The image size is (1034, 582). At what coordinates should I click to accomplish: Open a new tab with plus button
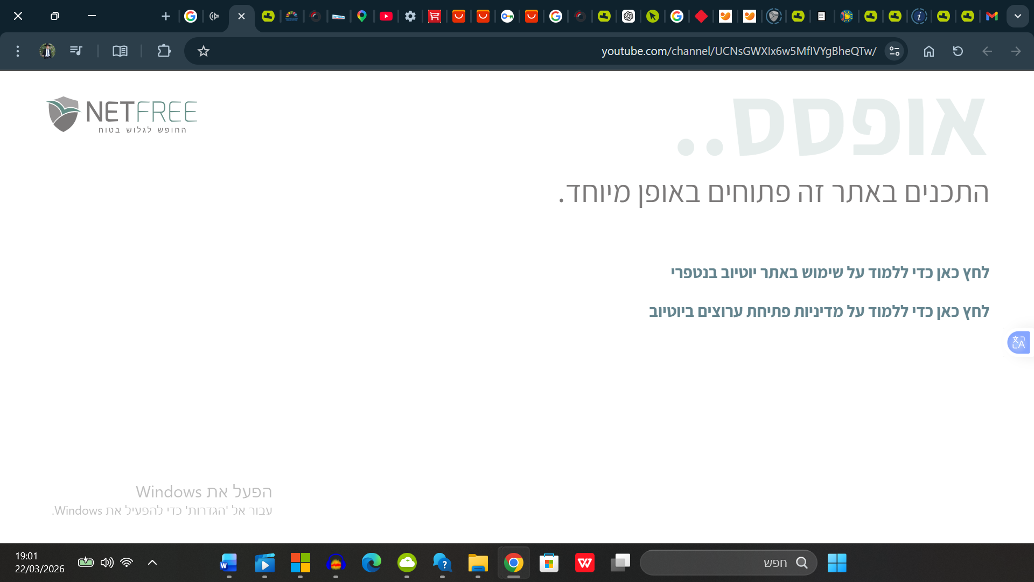tap(166, 16)
